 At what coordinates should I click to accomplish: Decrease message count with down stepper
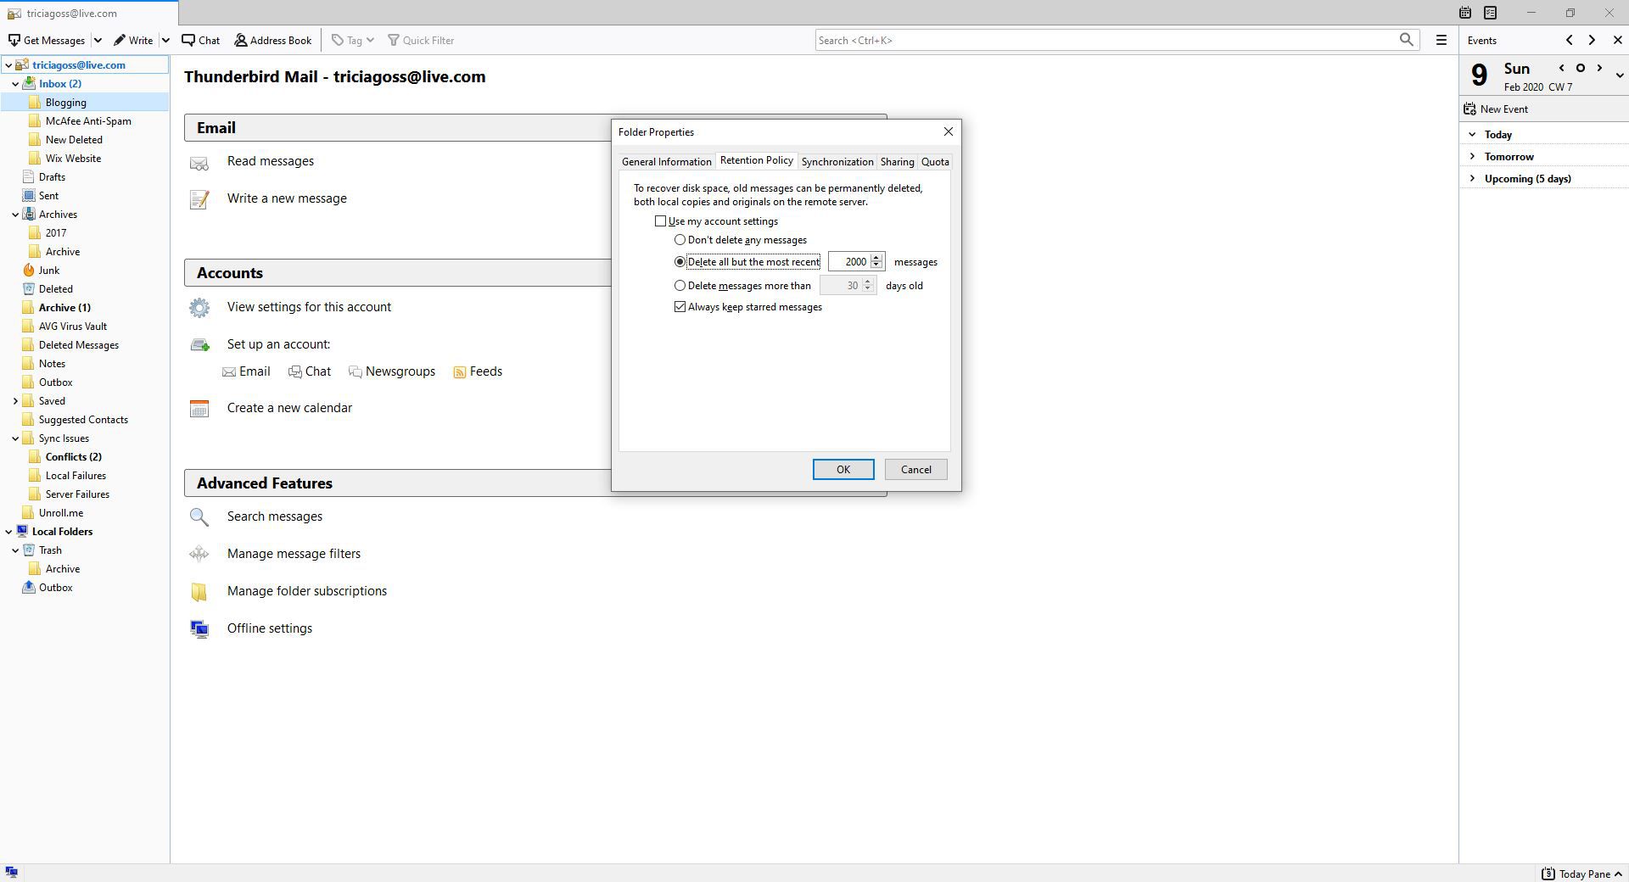876,266
